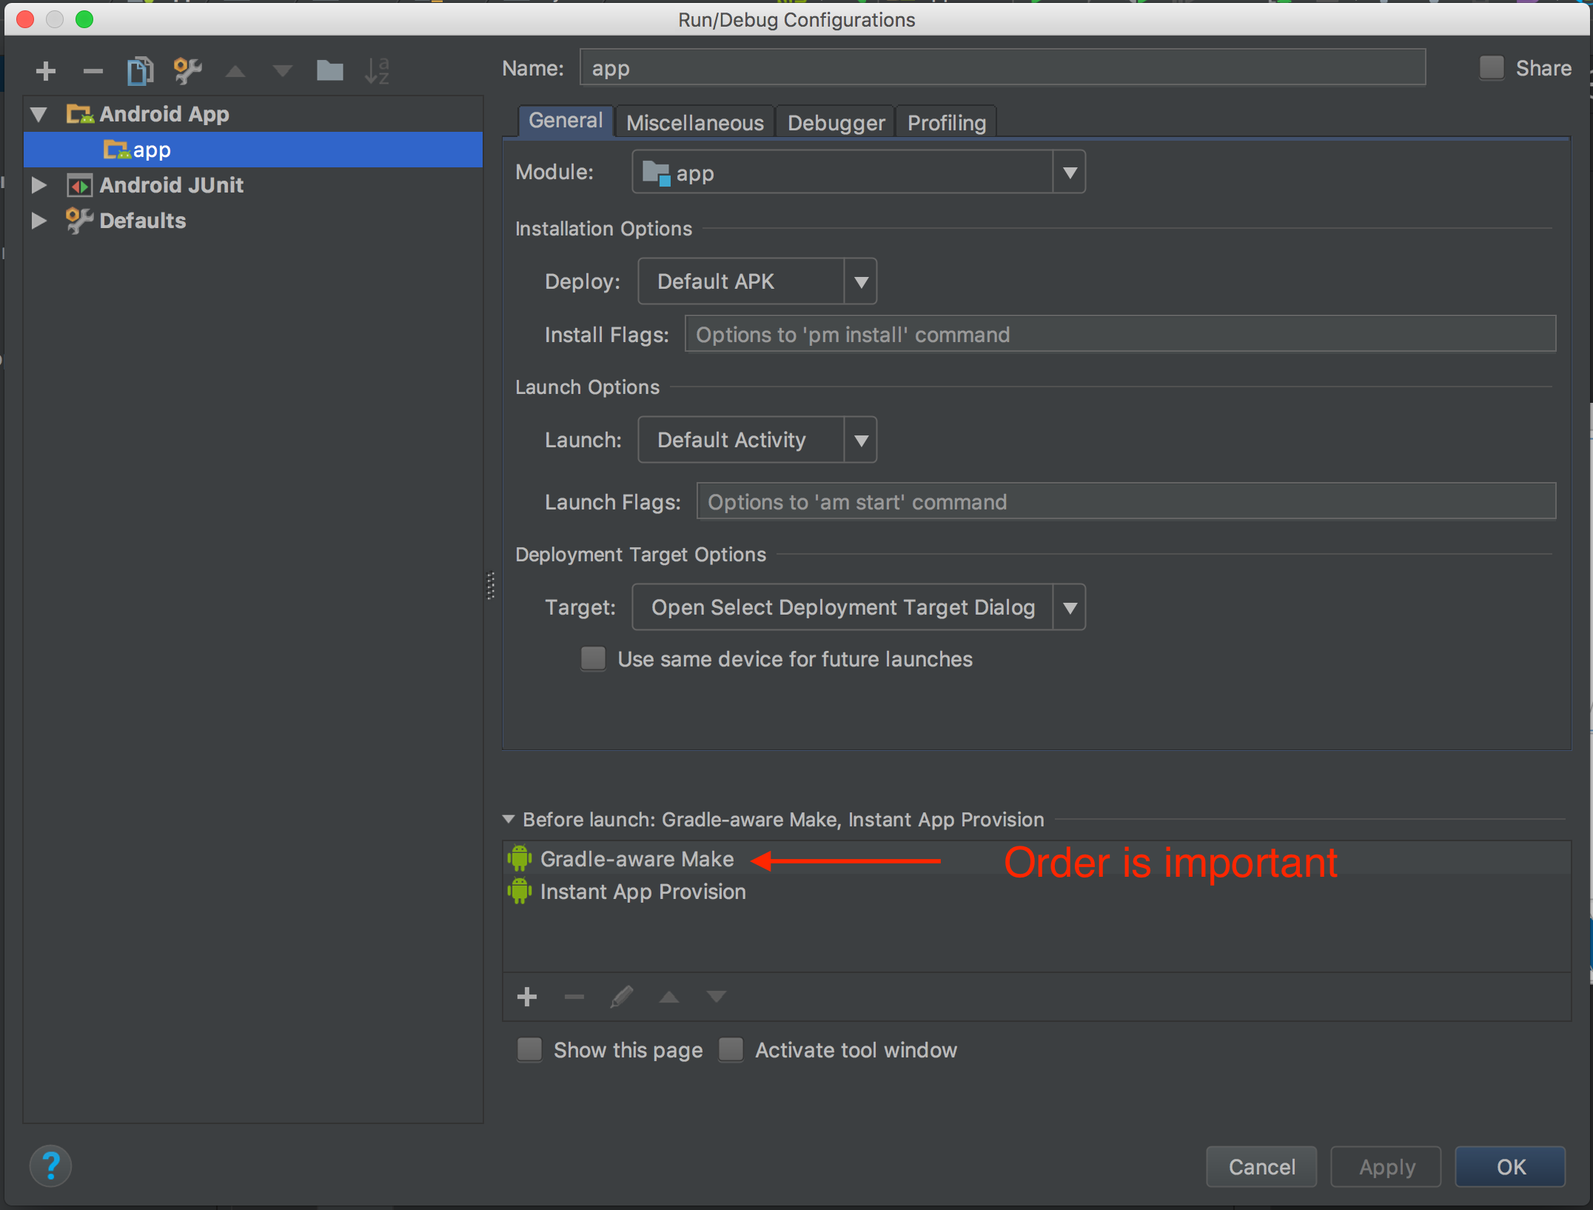Open the Deploy Default APK dropdown

pos(757,281)
